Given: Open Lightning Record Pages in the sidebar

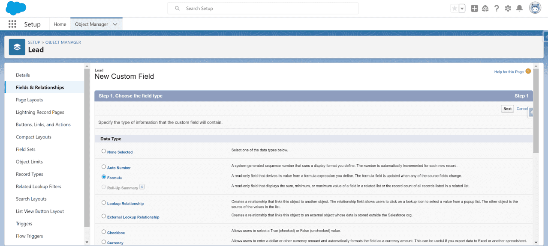Looking at the screenshot, I should 40,112.
